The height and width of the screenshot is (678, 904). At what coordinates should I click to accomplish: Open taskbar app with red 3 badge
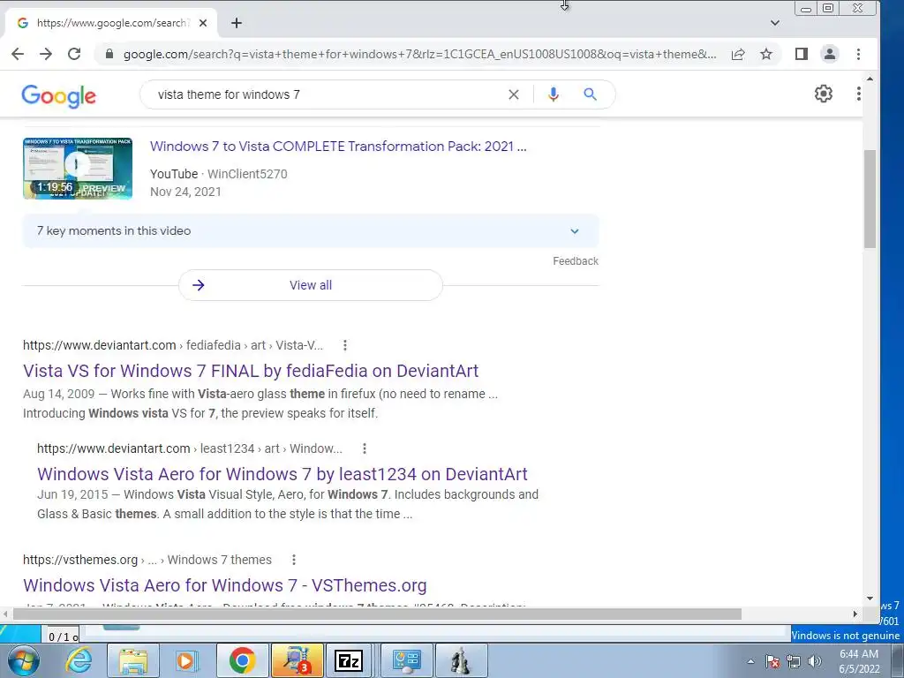[x=297, y=660]
